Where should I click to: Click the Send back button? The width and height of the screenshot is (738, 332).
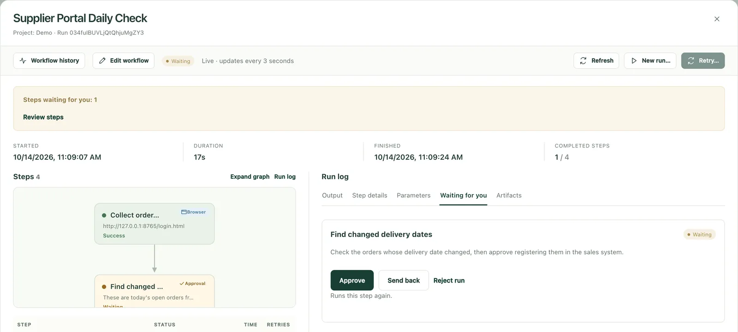click(x=404, y=280)
